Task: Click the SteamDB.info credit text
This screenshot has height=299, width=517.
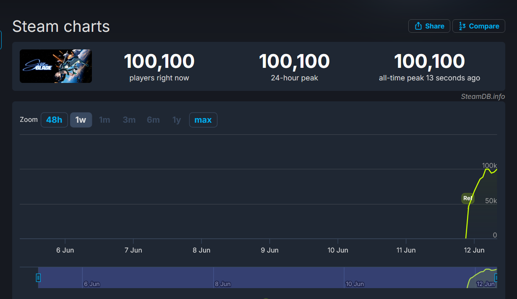Action: 483,96
